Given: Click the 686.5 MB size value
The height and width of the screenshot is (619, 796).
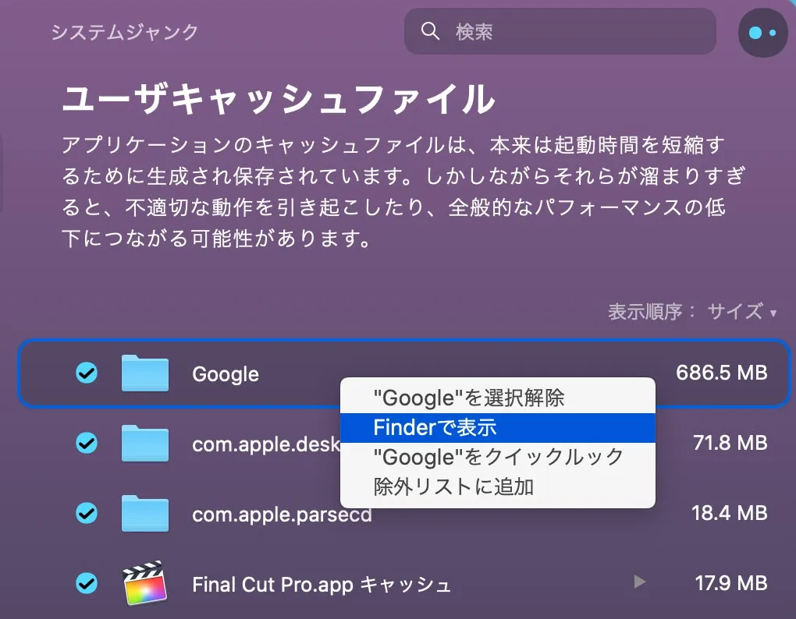Looking at the screenshot, I should click(721, 373).
